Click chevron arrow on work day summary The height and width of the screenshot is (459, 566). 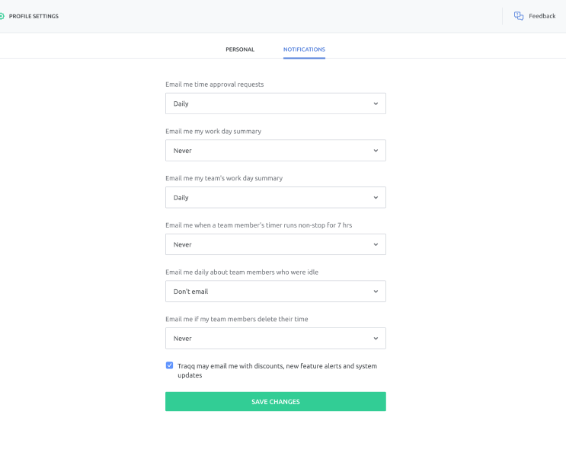pyautogui.click(x=376, y=151)
